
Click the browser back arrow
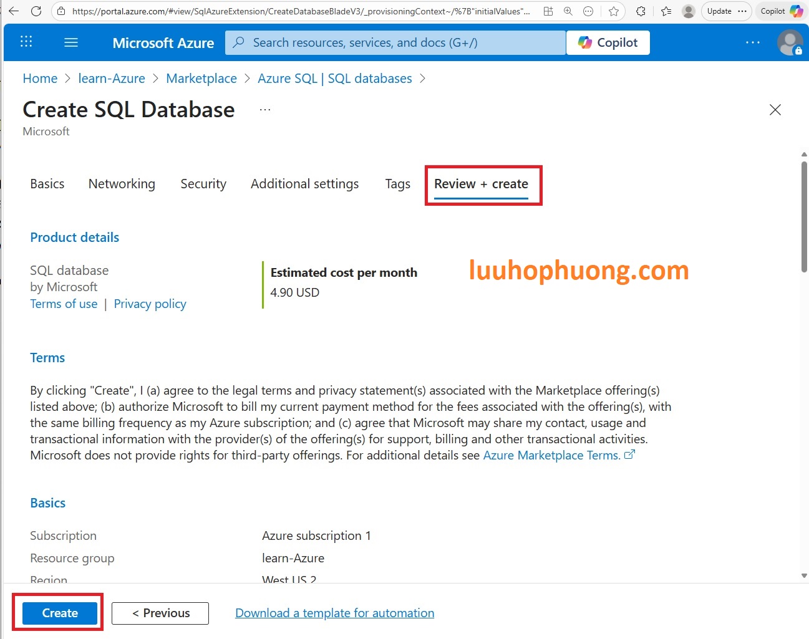click(x=14, y=11)
